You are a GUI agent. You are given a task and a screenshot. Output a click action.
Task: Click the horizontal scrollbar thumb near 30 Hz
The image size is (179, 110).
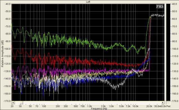tap(22, 102)
